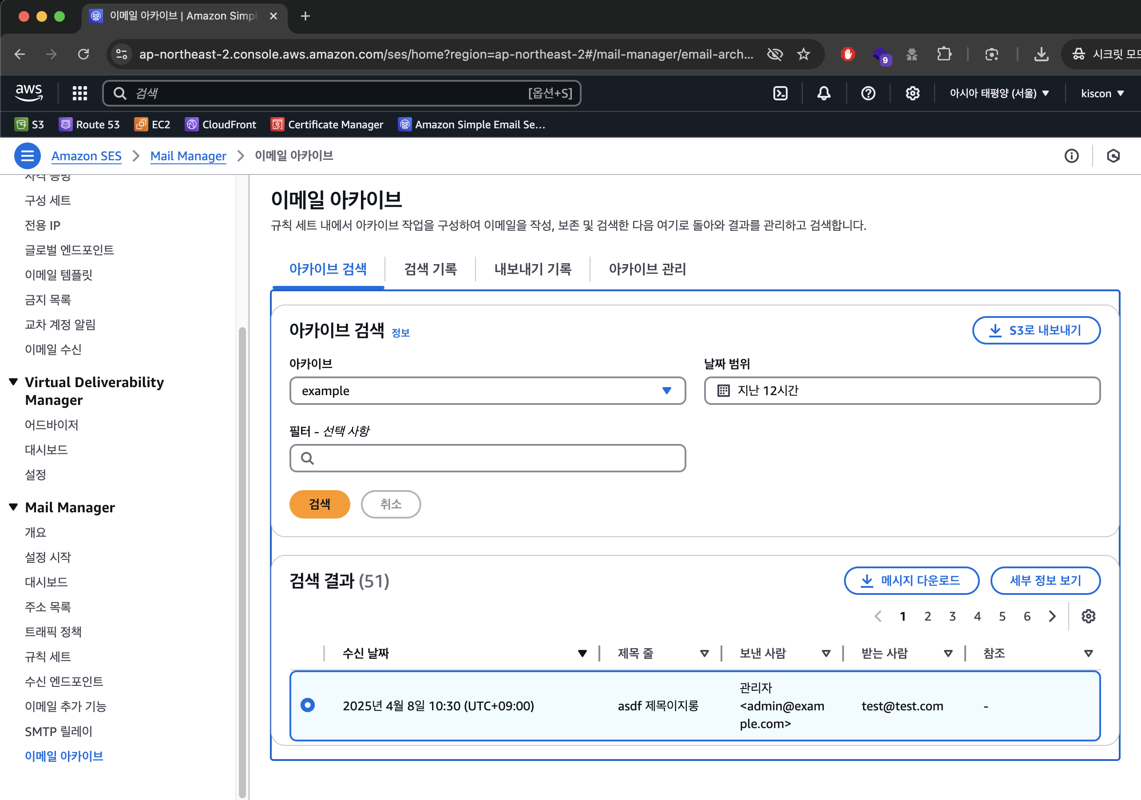The image size is (1141, 800).
Task: Collapse the Mail Manager sidebar section
Action: click(x=13, y=507)
